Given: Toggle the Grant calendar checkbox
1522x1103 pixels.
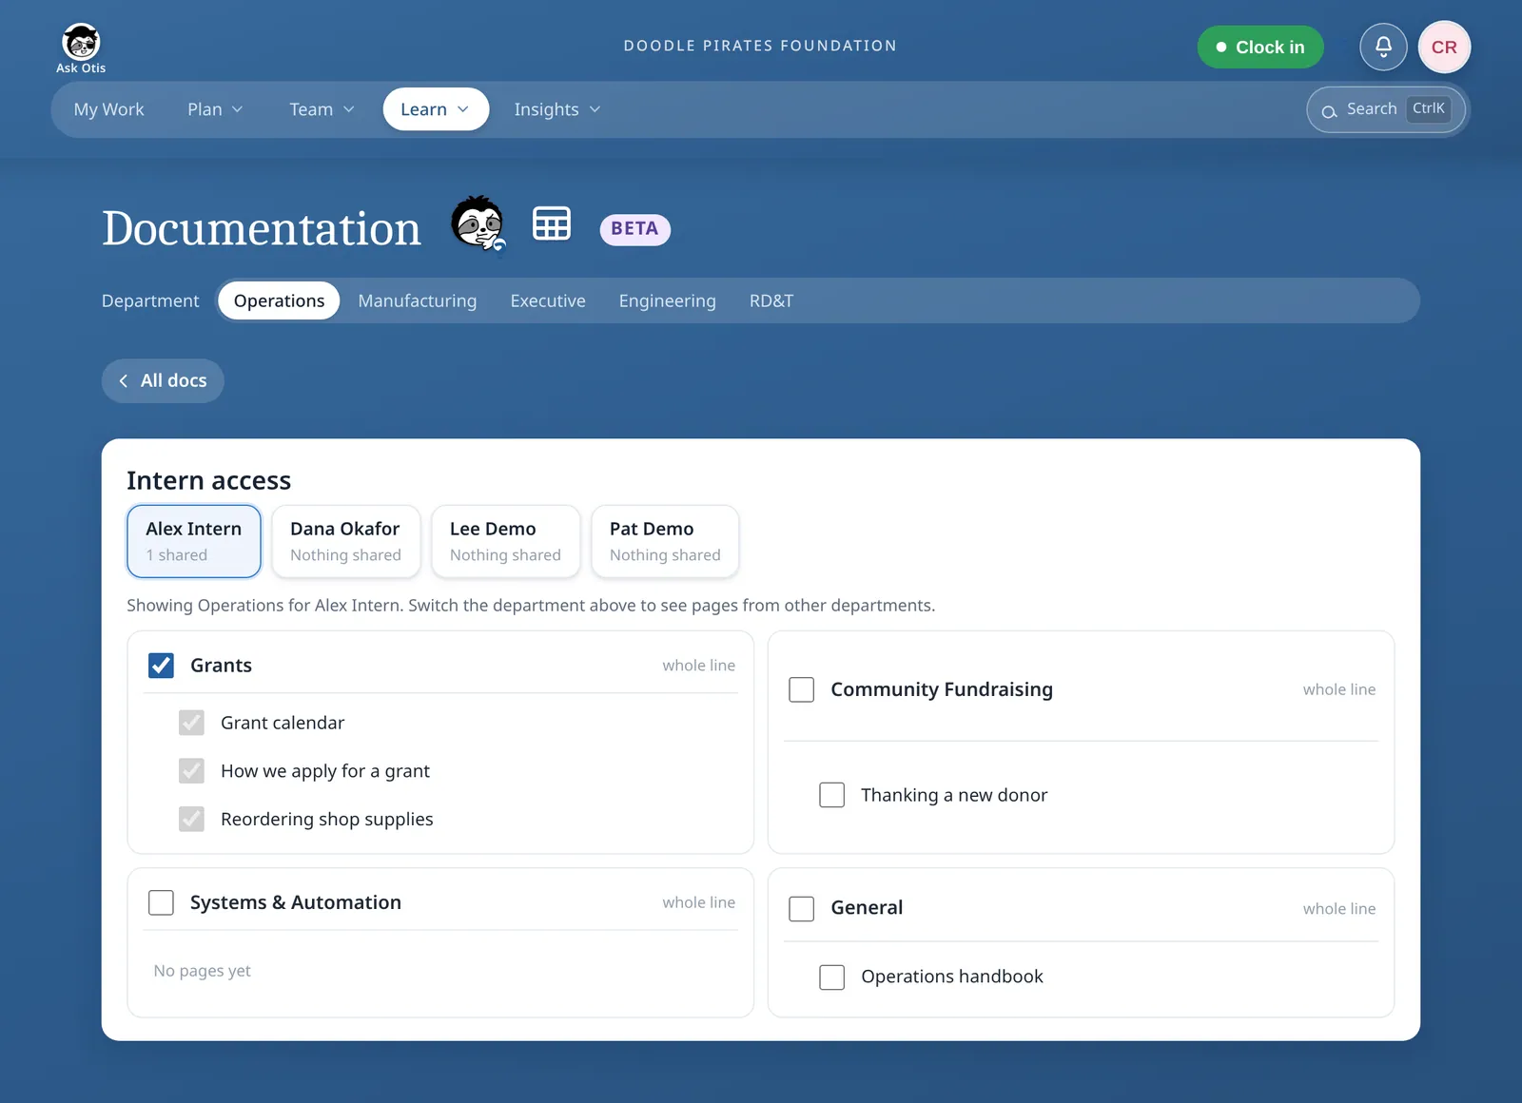Looking at the screenshot, I should click(x=191, y=723).
